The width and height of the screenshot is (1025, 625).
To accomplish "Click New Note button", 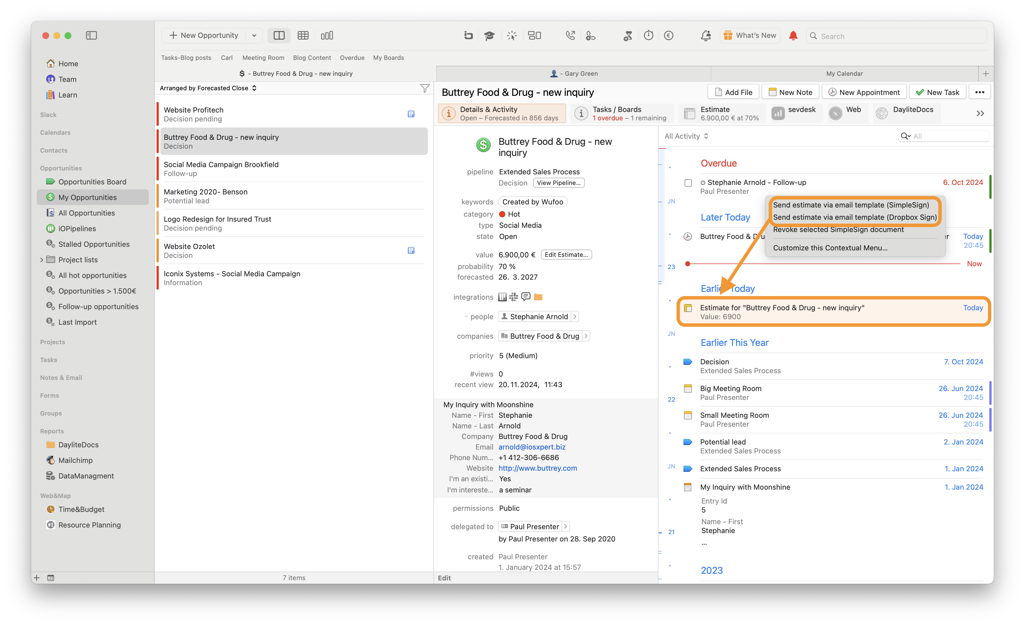I will point(790,92).
